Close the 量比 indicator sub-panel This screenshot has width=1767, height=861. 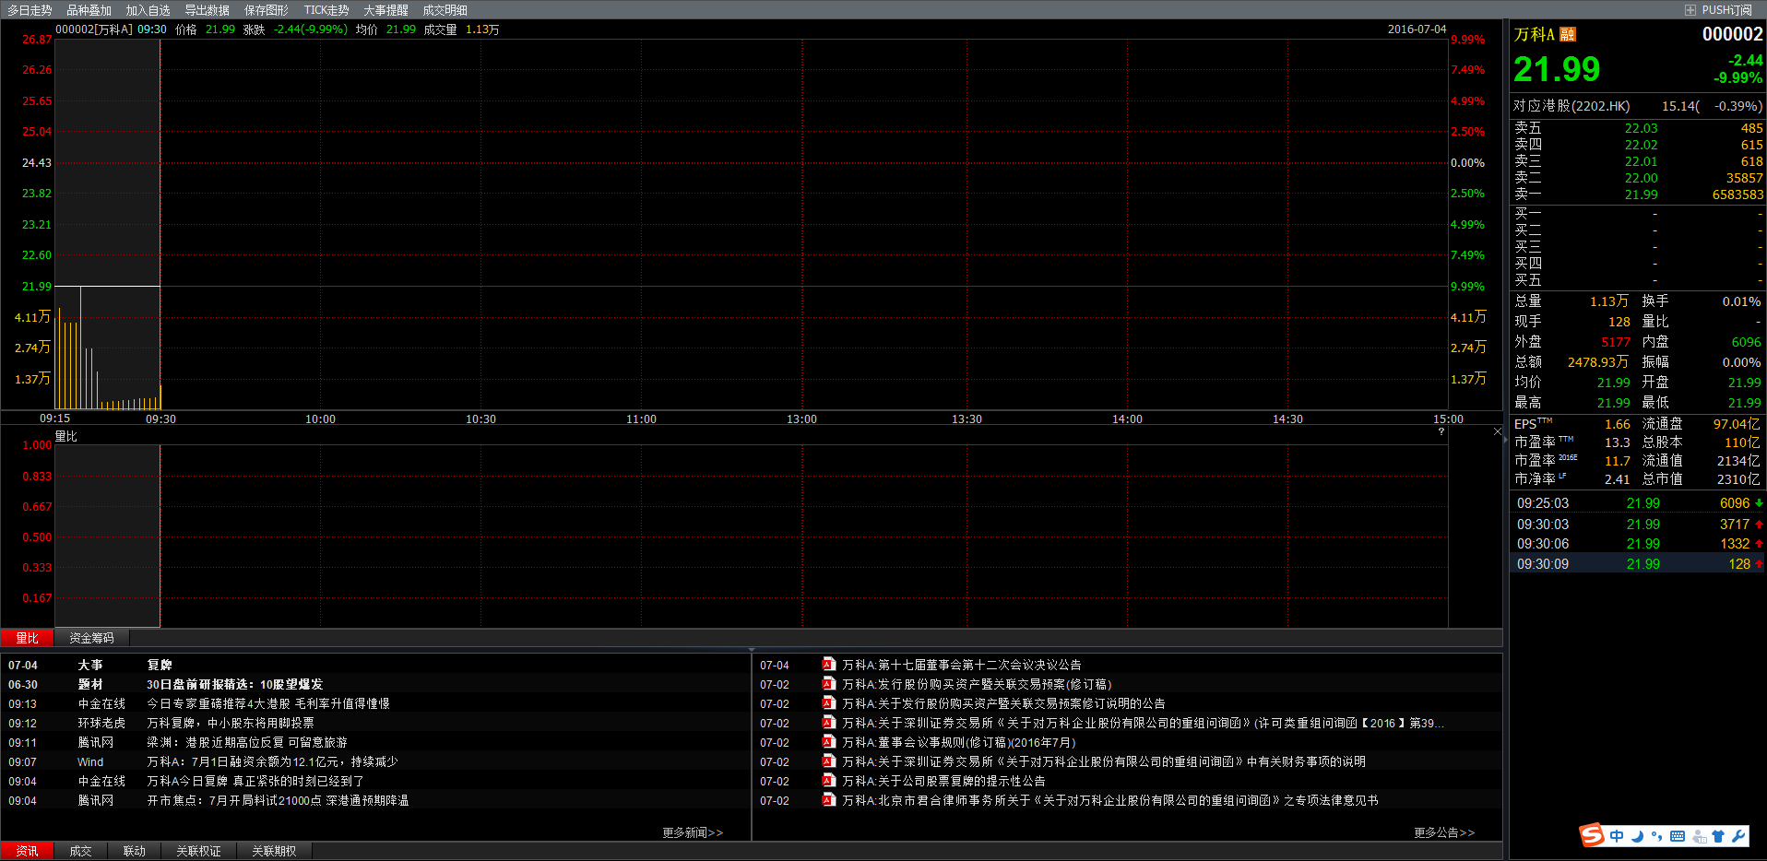pos(1497,431)
